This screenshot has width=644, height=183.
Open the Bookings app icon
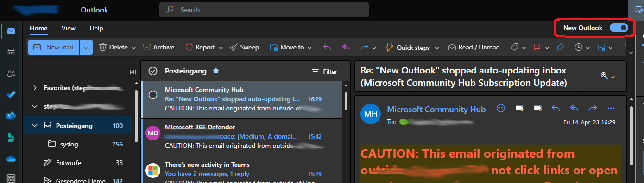[x=11, y=137]
